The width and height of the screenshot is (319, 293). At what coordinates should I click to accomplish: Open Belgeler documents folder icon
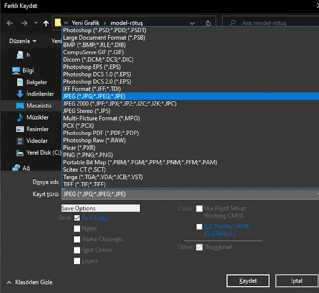pos(20,82)
